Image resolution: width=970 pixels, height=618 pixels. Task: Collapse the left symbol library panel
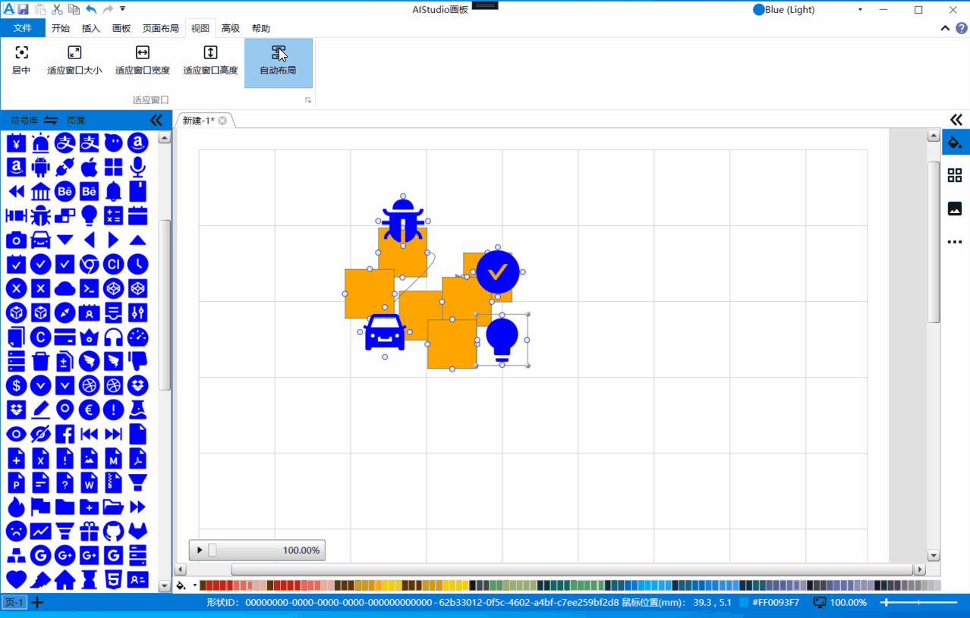pos(156,121)
